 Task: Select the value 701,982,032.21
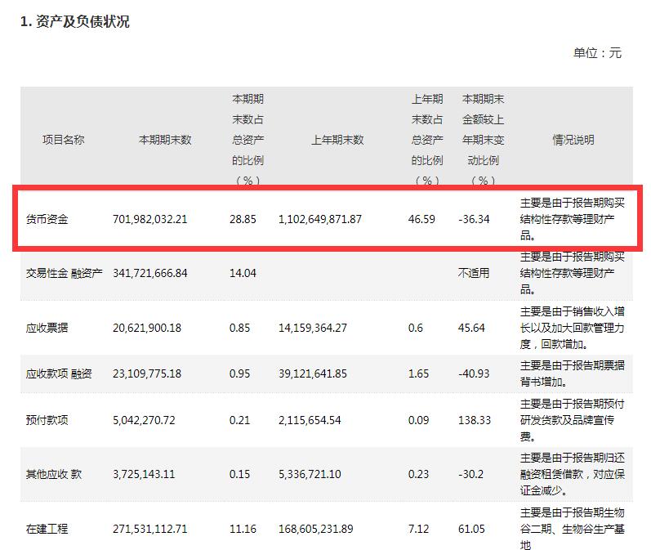149,219
